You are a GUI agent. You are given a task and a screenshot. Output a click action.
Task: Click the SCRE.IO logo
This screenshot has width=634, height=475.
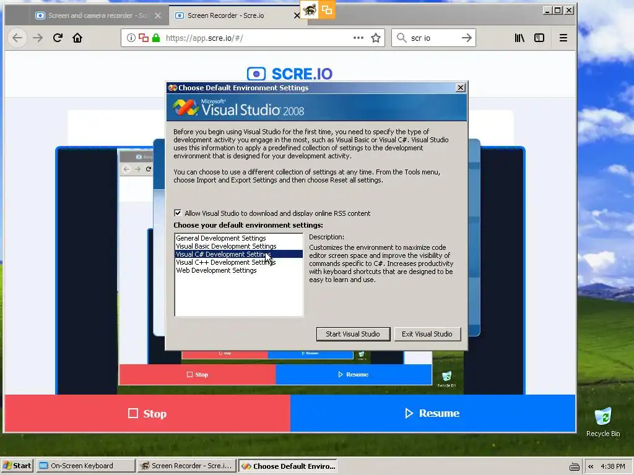290,74
